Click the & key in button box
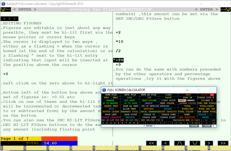This screenshot has height=151, width=231. 188,123
